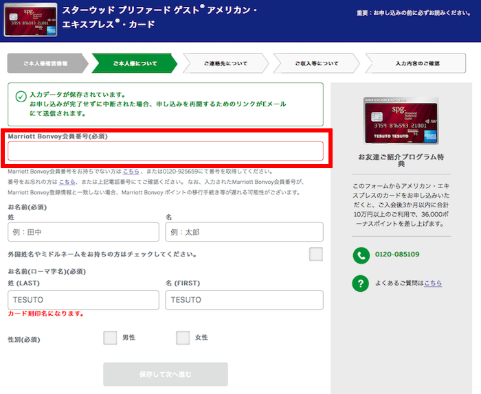
Task: Click the 保存して次へ進む button
Action: (x=166, y=374)
